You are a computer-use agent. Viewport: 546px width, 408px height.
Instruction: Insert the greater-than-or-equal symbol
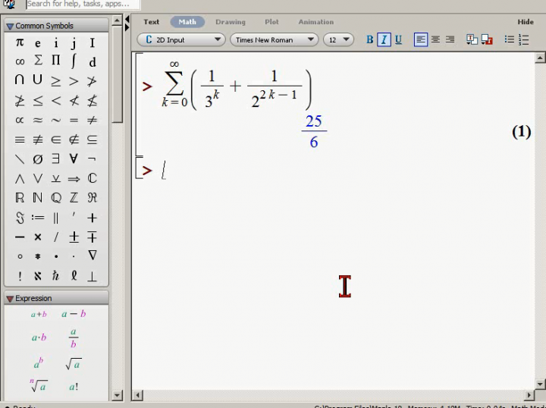point(55,81)
